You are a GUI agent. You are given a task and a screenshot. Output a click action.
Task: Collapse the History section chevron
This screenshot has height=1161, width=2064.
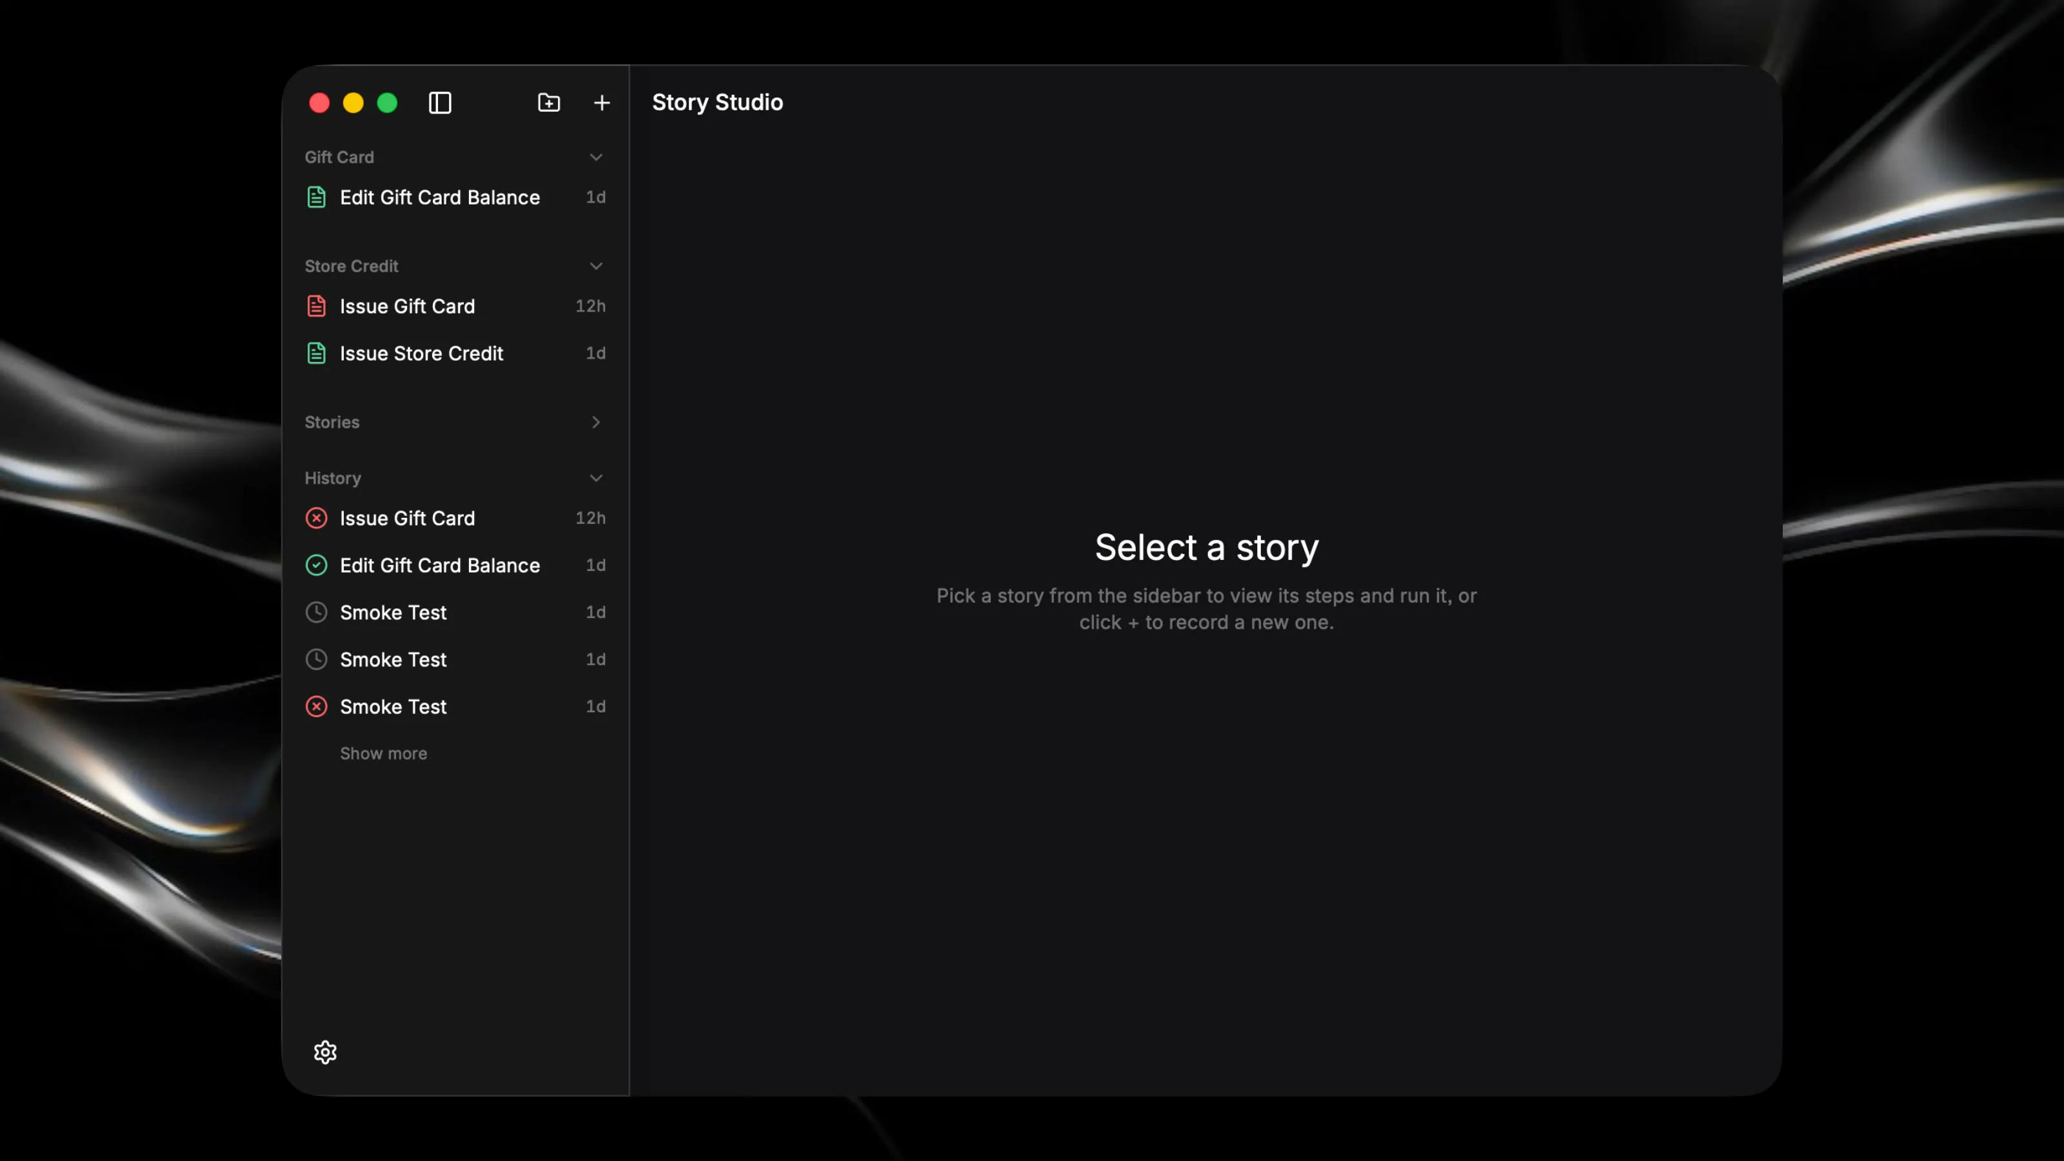tap(596, 479)
